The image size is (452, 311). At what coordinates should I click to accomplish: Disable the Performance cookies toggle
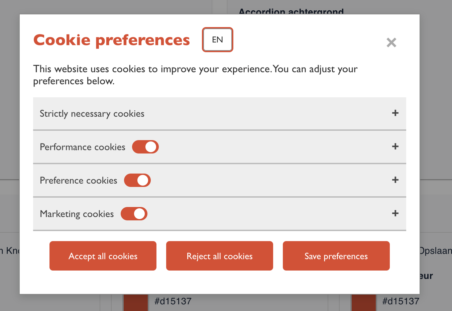(x=145, y=146)
